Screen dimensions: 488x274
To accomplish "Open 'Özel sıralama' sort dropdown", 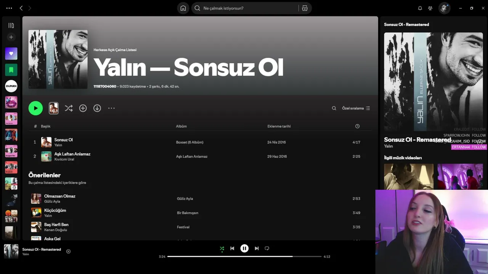I will pos(356,108).
